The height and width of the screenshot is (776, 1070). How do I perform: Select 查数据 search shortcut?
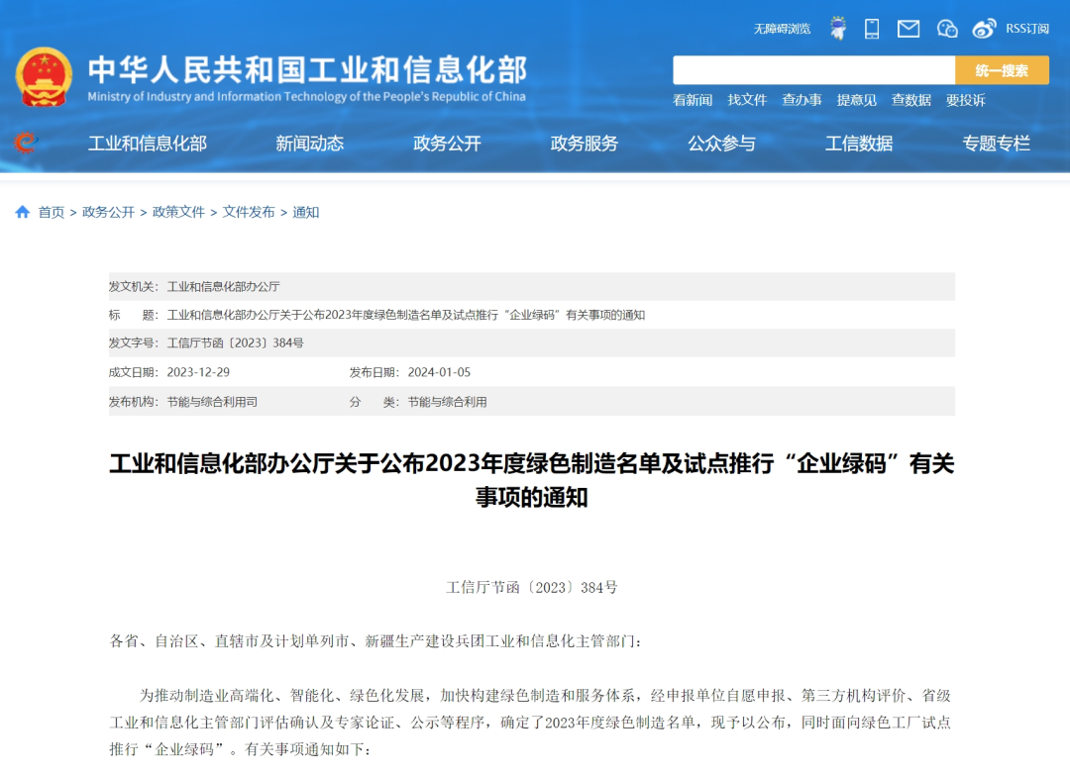[x=911, y=100]
